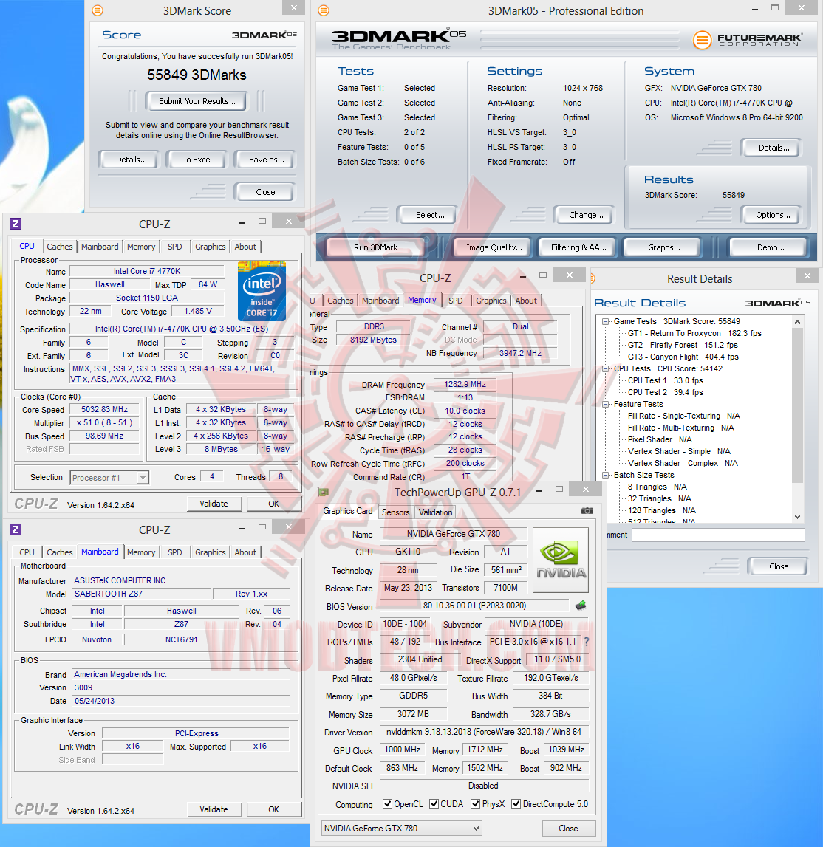823x847 pixels.
Task: Select CPU Test 1 result row
Action: click(665, 381)
